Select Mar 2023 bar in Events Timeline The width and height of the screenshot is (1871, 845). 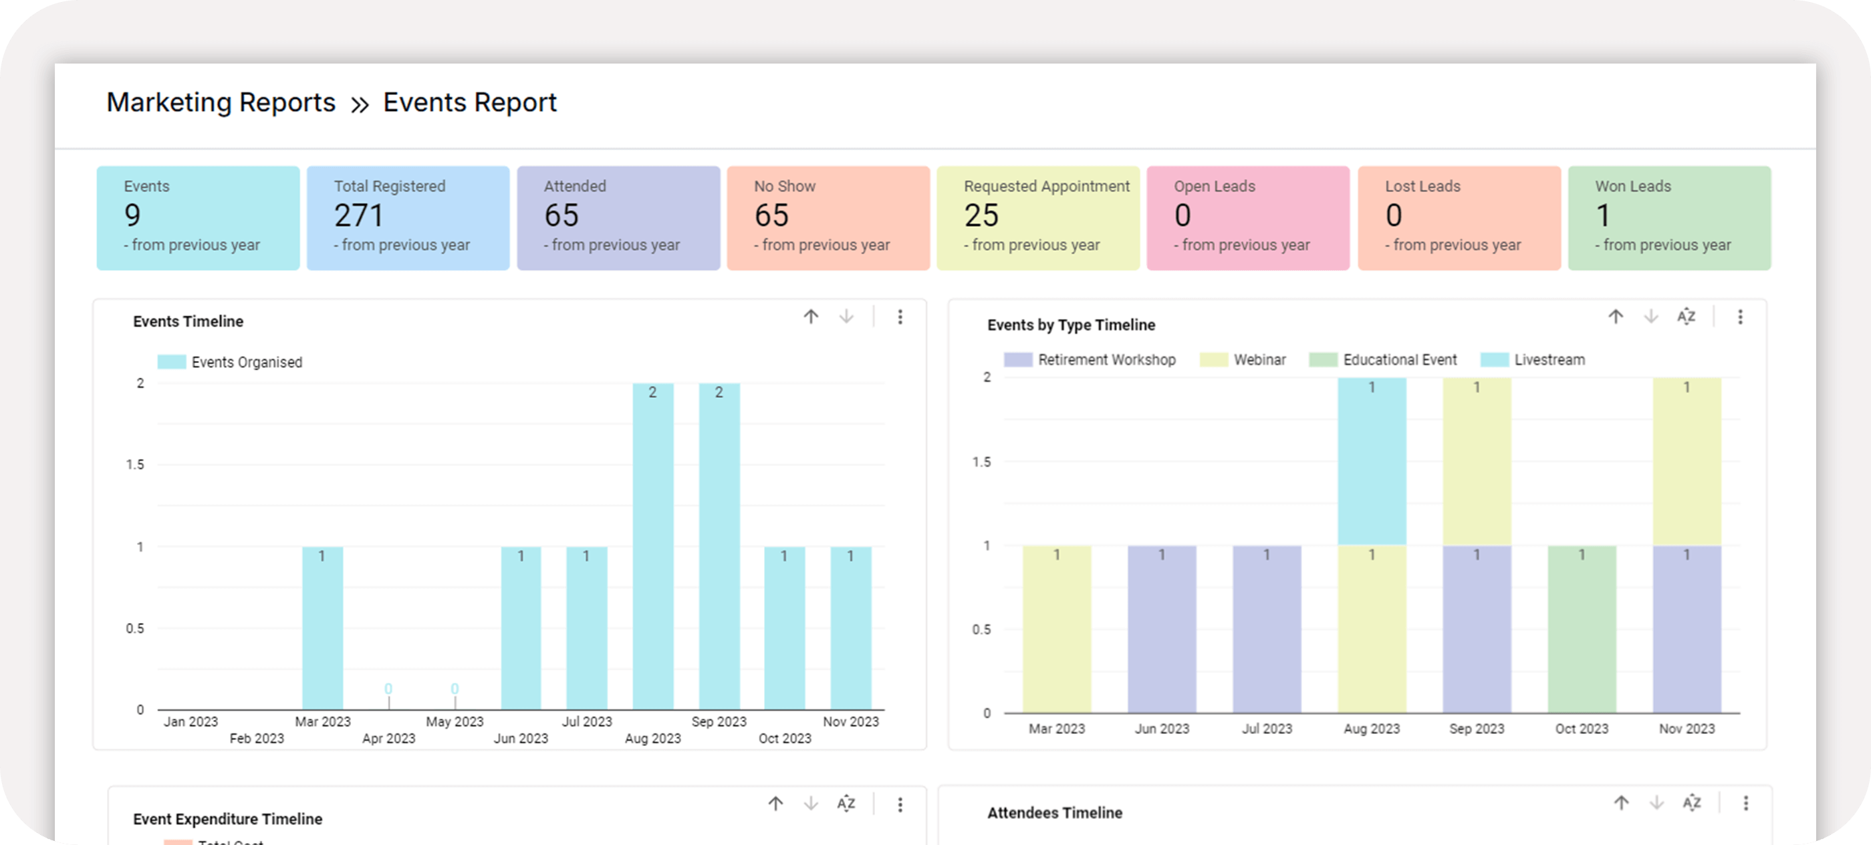click(322, 628)
